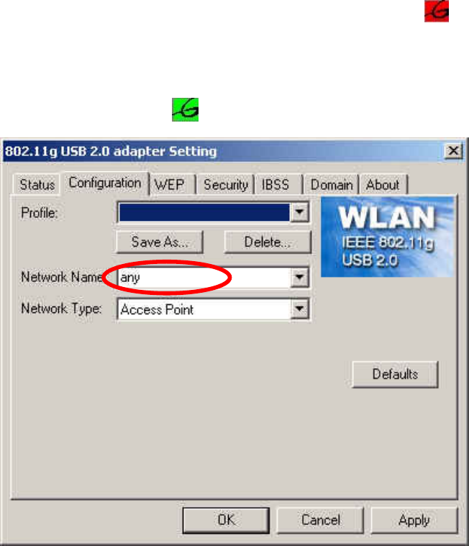Click the Apply button

coord(414,520)
